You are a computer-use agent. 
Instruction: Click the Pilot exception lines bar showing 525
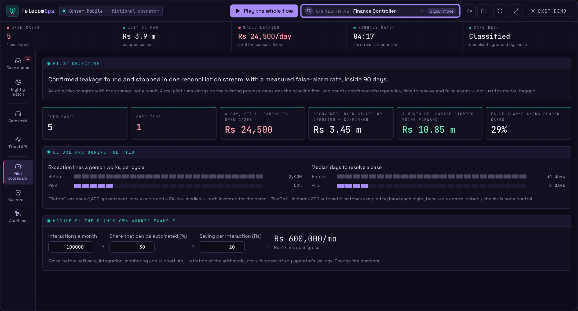pyautogui.click(x=169, y=186)
